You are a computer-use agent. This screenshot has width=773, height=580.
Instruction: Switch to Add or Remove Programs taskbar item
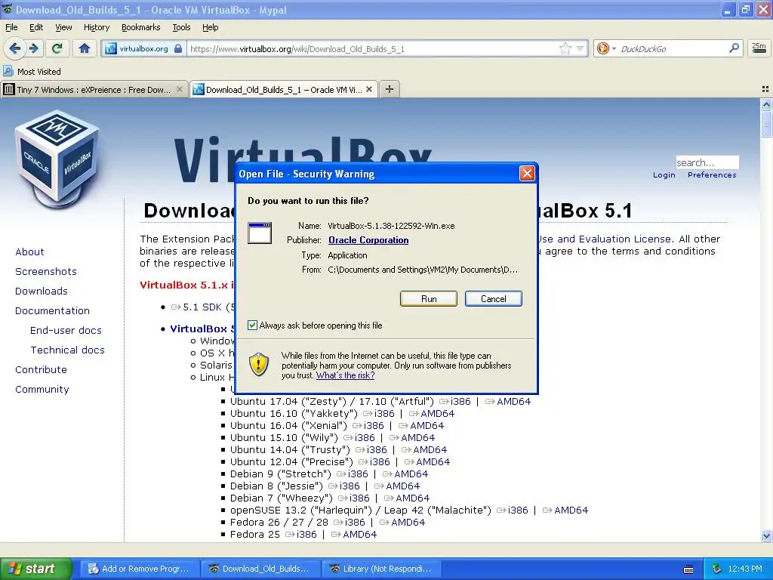tap(139, 569)
